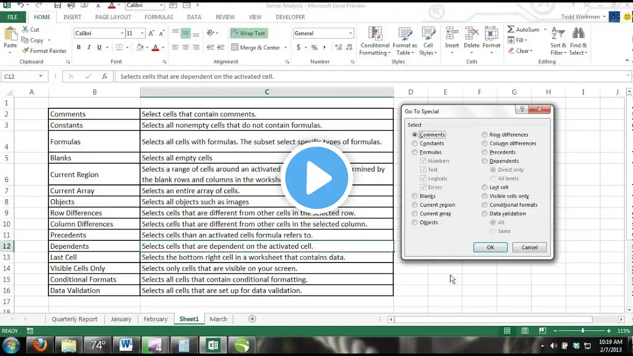Click the Paste clipboard icon
The height and width of the screenshot is (356, 633).
tap(10, 35)
